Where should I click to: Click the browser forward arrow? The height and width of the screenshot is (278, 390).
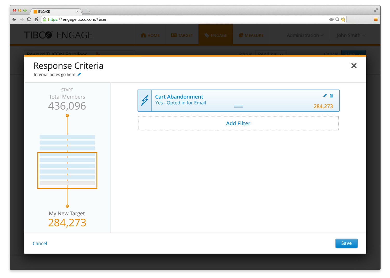(x=22, y=19)
